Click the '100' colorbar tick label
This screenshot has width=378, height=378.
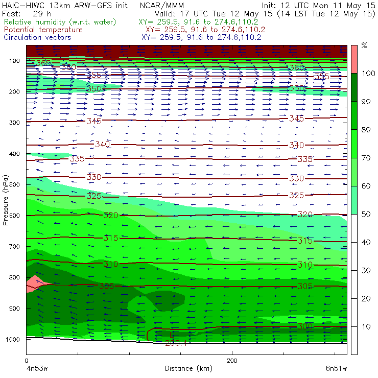point(369,73)
